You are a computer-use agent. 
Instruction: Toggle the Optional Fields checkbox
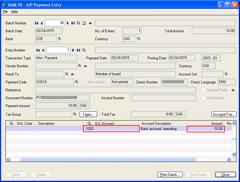pyautogui.click(x=203, y=90)
